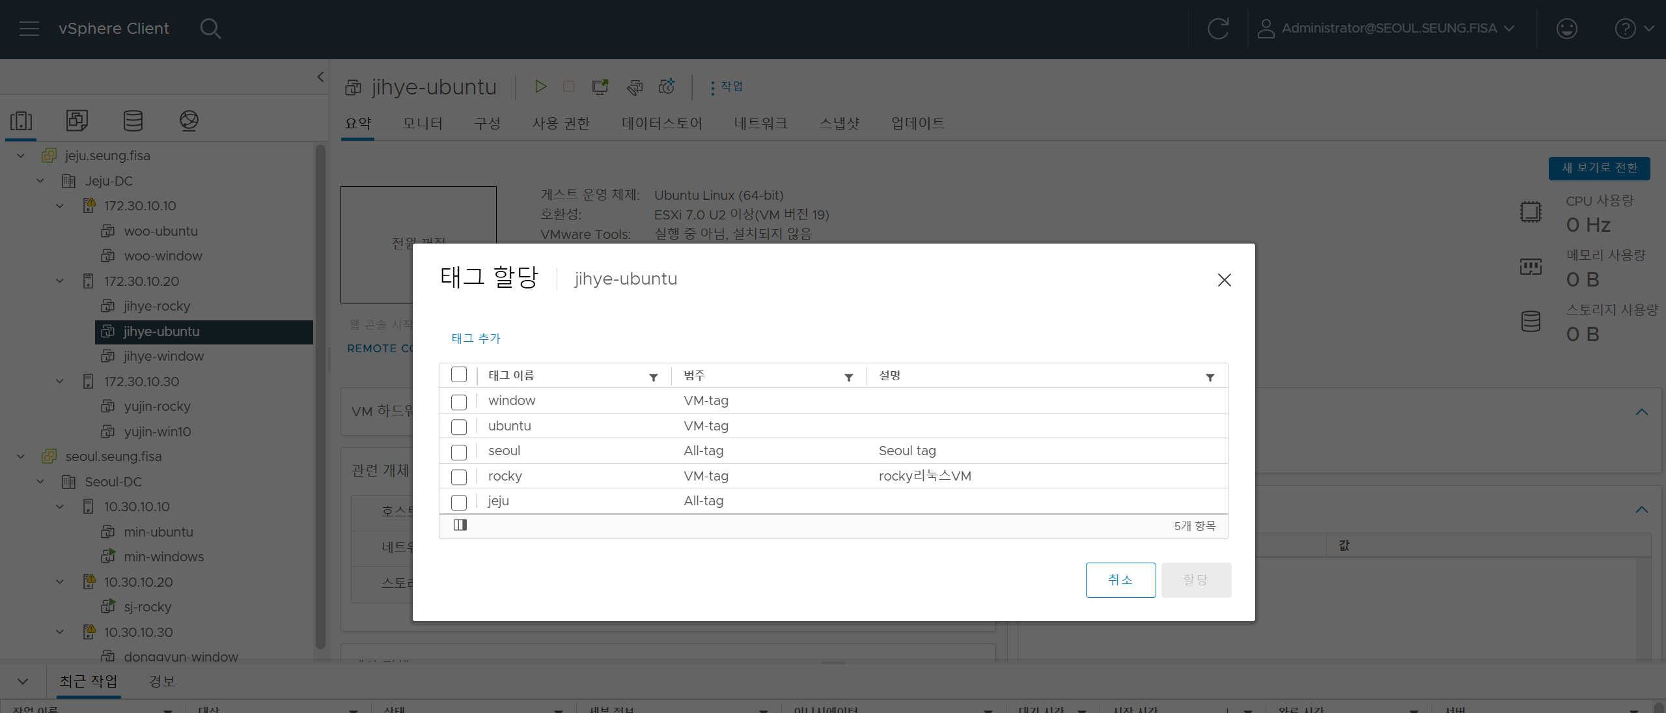1666x713 pixels.
Task: Open the smiley feedback icon
Action: [x=1566, y=29]
